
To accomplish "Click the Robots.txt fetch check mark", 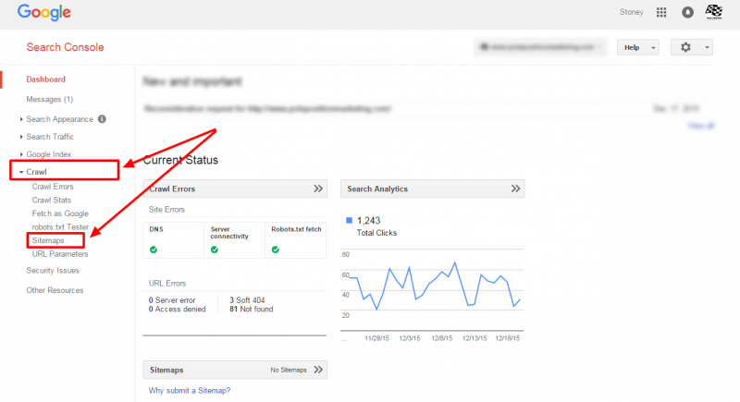I will coord(275,250).
